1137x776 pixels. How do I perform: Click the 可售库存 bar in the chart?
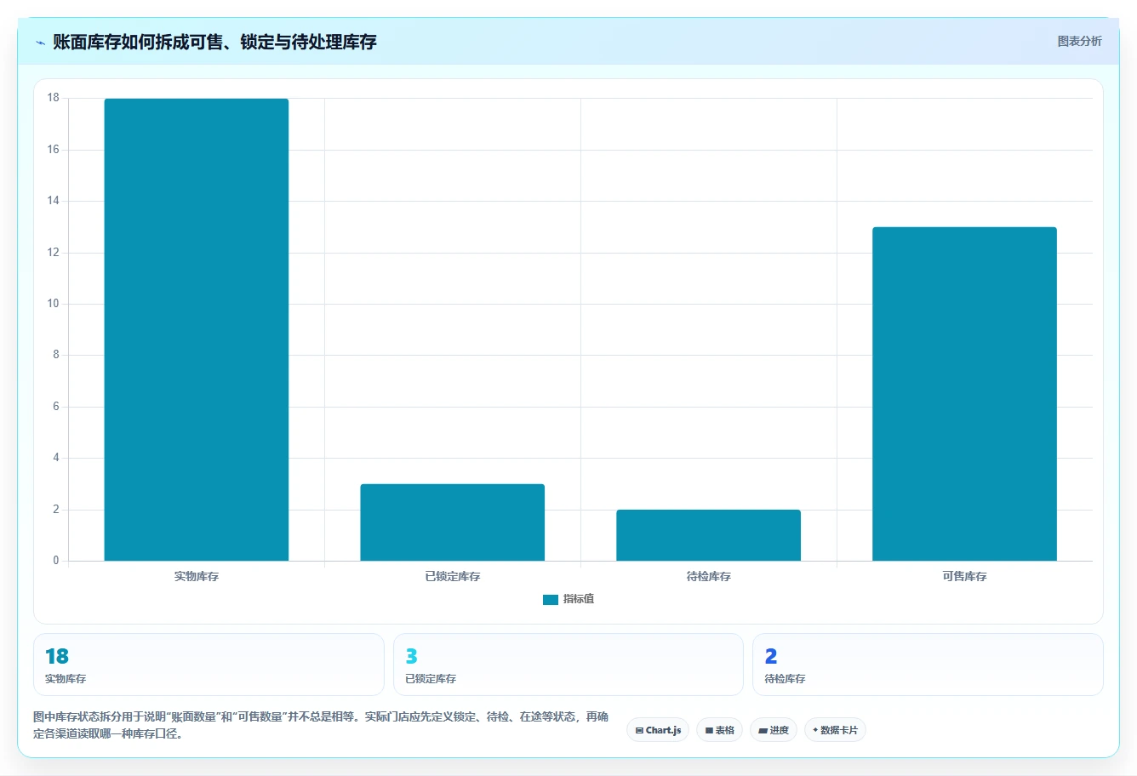[x=964, y=394]
